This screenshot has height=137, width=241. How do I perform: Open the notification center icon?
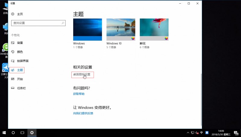[x=236, y=133]
